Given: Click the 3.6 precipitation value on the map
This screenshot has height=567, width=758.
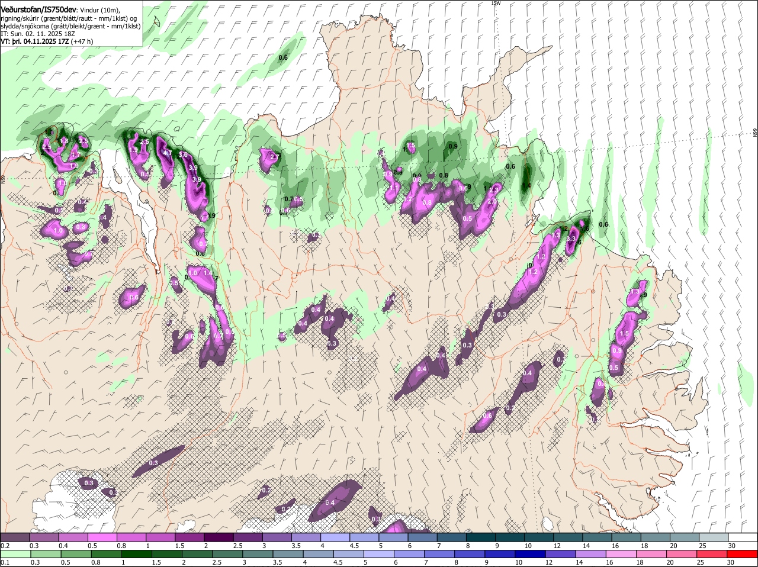Looking at the screenshot, I should [184, 155].
